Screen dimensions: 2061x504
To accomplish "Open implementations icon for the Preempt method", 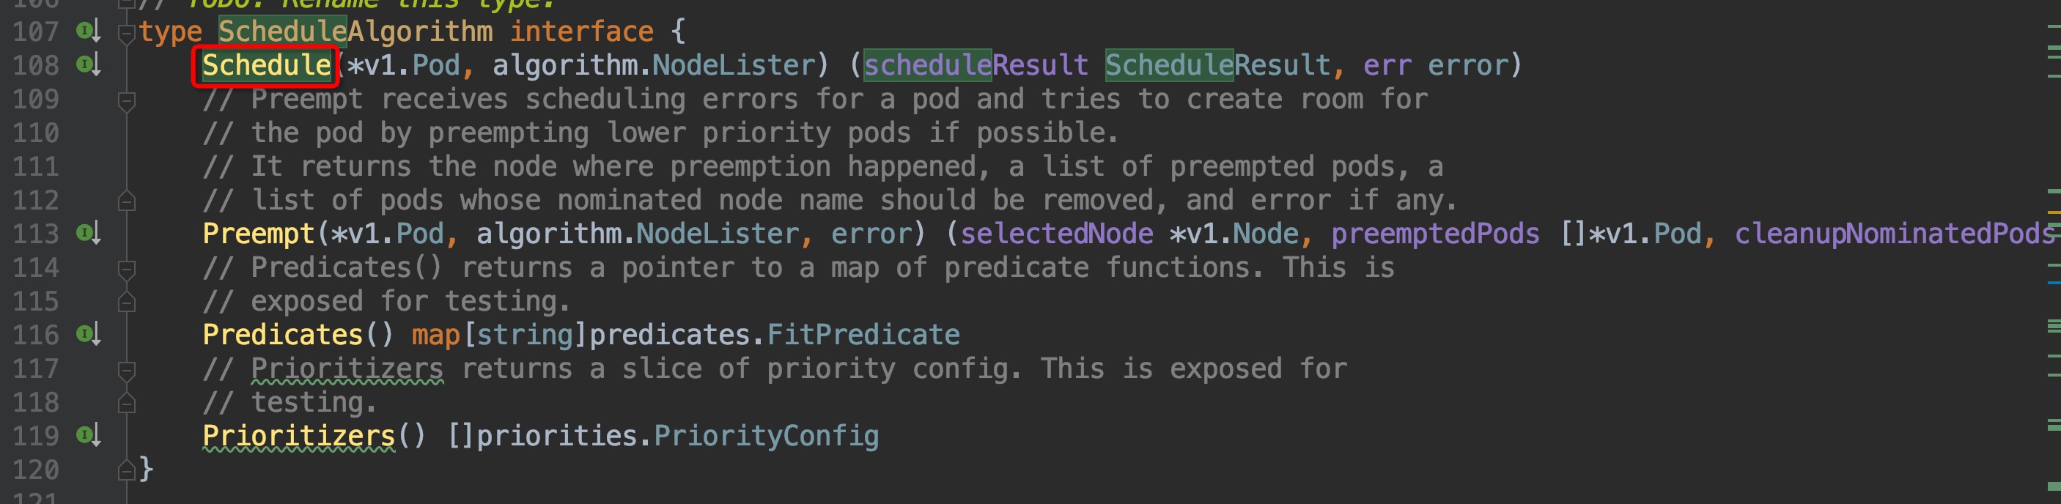I will tap(87, 233).
